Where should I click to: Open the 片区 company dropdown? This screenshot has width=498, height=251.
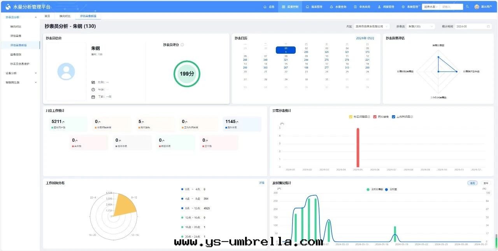[372, 26]
